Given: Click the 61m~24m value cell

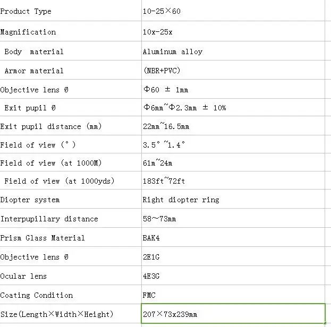Looking at the screenshot, I should tap(233, 162).
